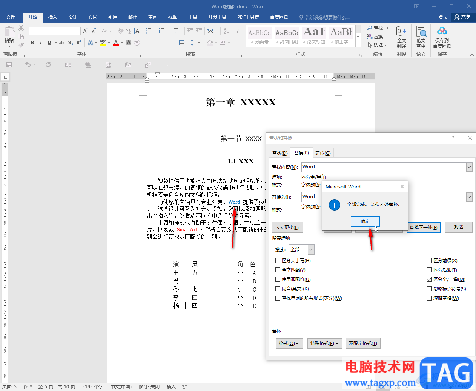Open the font name dropdown
The height and width of the screenshot is (391, 476).
(60, 31)
